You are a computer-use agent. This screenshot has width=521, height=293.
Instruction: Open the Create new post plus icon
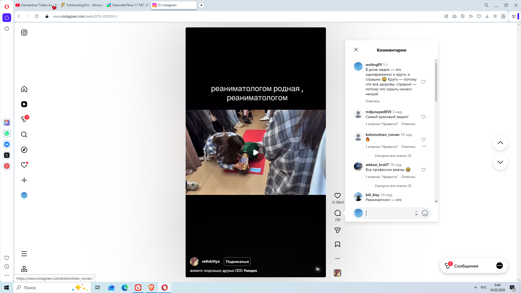24,180
